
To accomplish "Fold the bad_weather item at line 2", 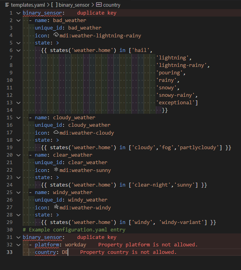I will coord(18,20).
